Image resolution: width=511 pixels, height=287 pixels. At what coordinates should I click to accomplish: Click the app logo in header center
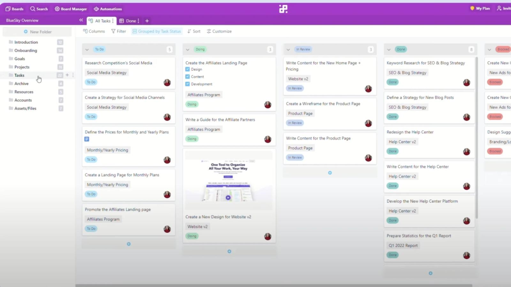tap(283, 9)
